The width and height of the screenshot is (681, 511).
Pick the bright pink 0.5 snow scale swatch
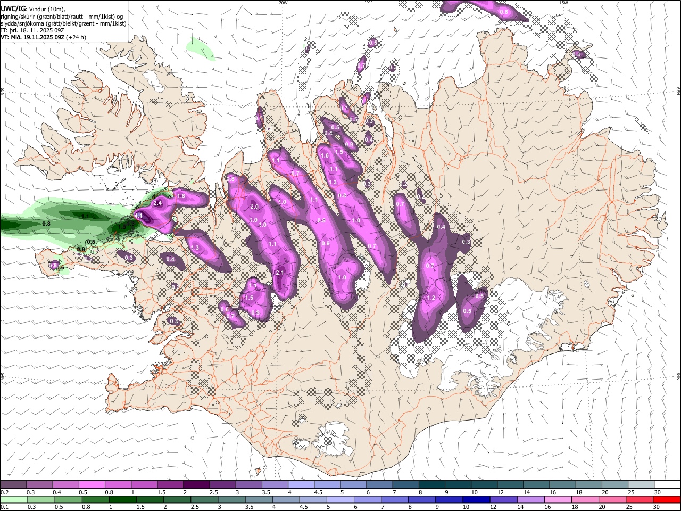point(92,485)
